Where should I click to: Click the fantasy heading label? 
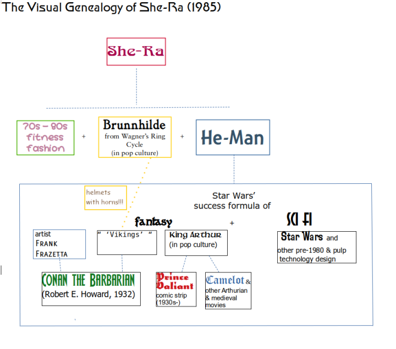point(153,222)
